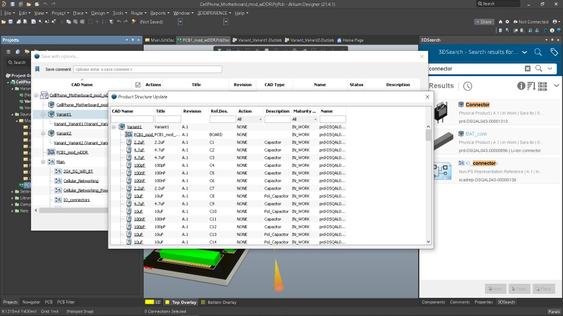The image size is (563, 316).
Task: Click the Not Connected cloud status
Action: pos(531,22)
